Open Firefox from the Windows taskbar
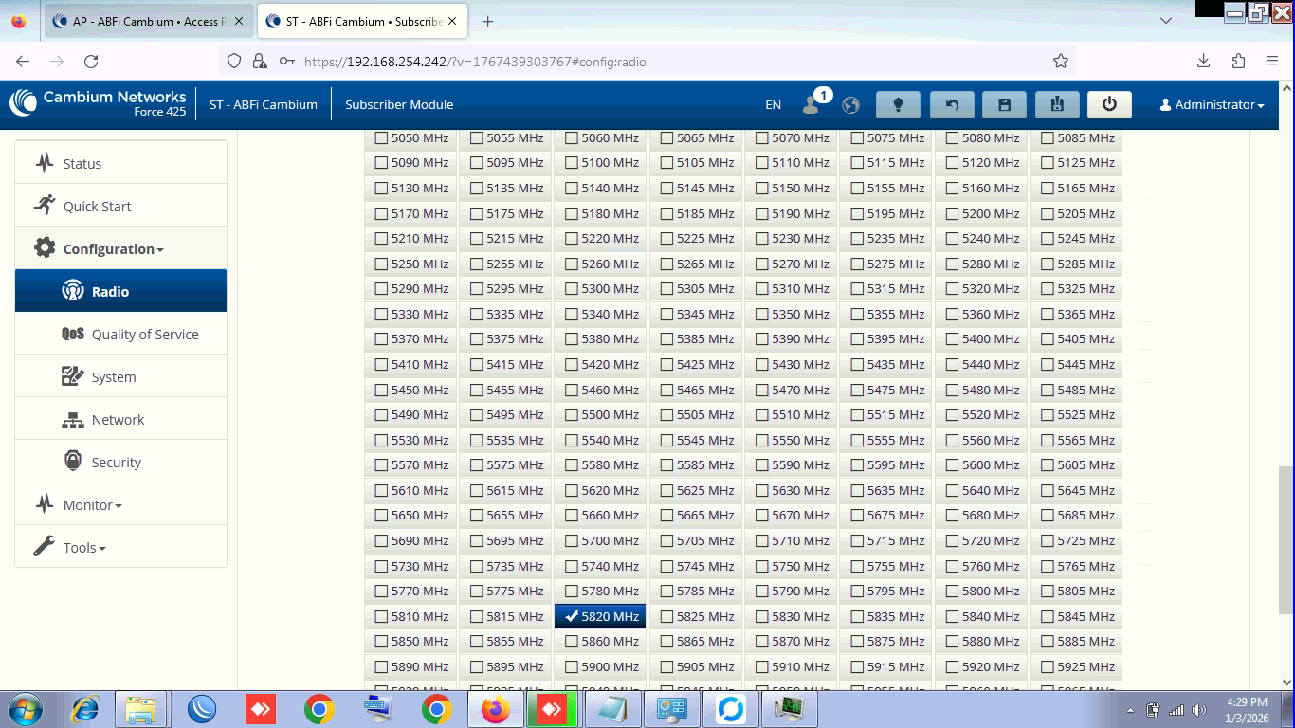 tap(495, 709)
